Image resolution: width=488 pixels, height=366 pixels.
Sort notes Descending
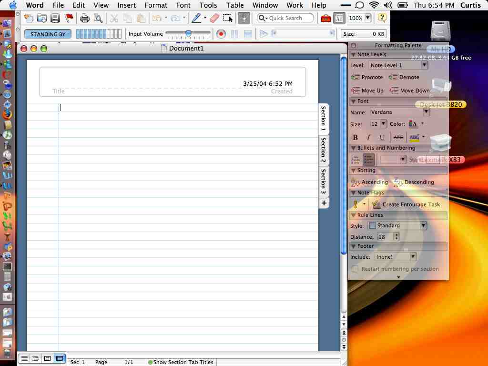(x=414, y=182)
